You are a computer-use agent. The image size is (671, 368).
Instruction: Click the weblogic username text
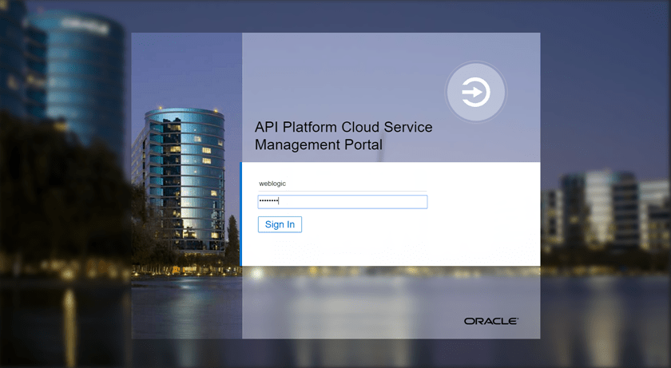[x=272, y=184]
